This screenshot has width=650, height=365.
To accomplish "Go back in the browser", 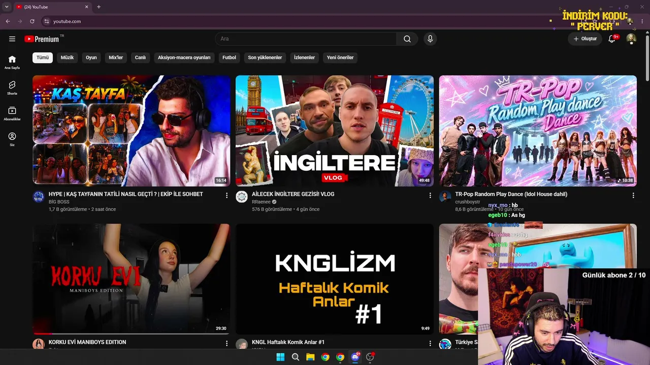I will coord(8,21).
